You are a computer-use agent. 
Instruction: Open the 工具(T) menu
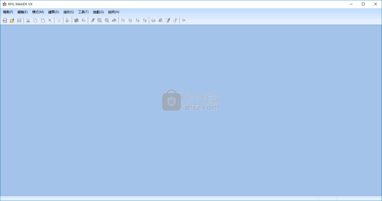pyautogui.click(x=83, y=12)
